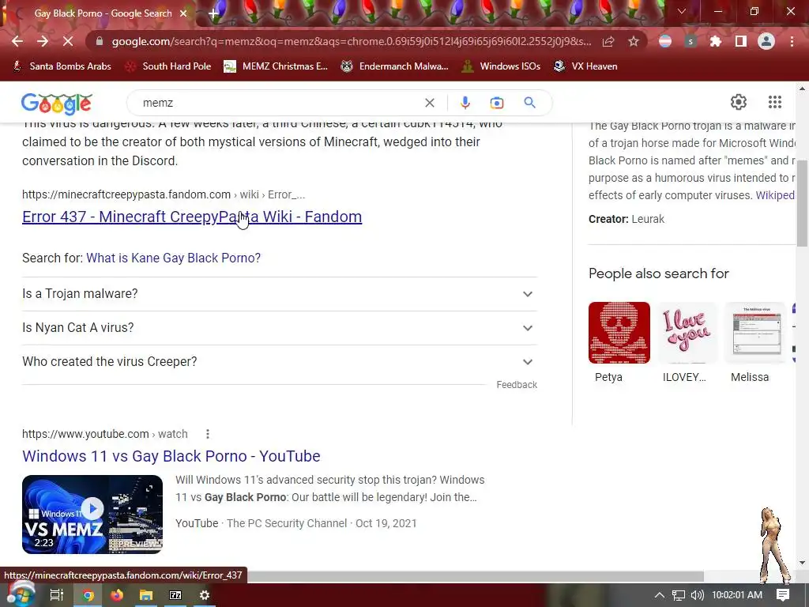Stop loading the current page

click(x=68, y=41)
